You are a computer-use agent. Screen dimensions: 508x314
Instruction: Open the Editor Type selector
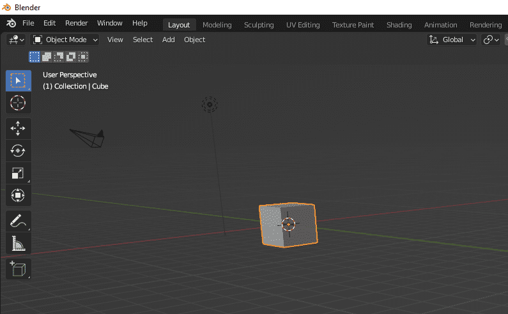(x=16, y=40)
